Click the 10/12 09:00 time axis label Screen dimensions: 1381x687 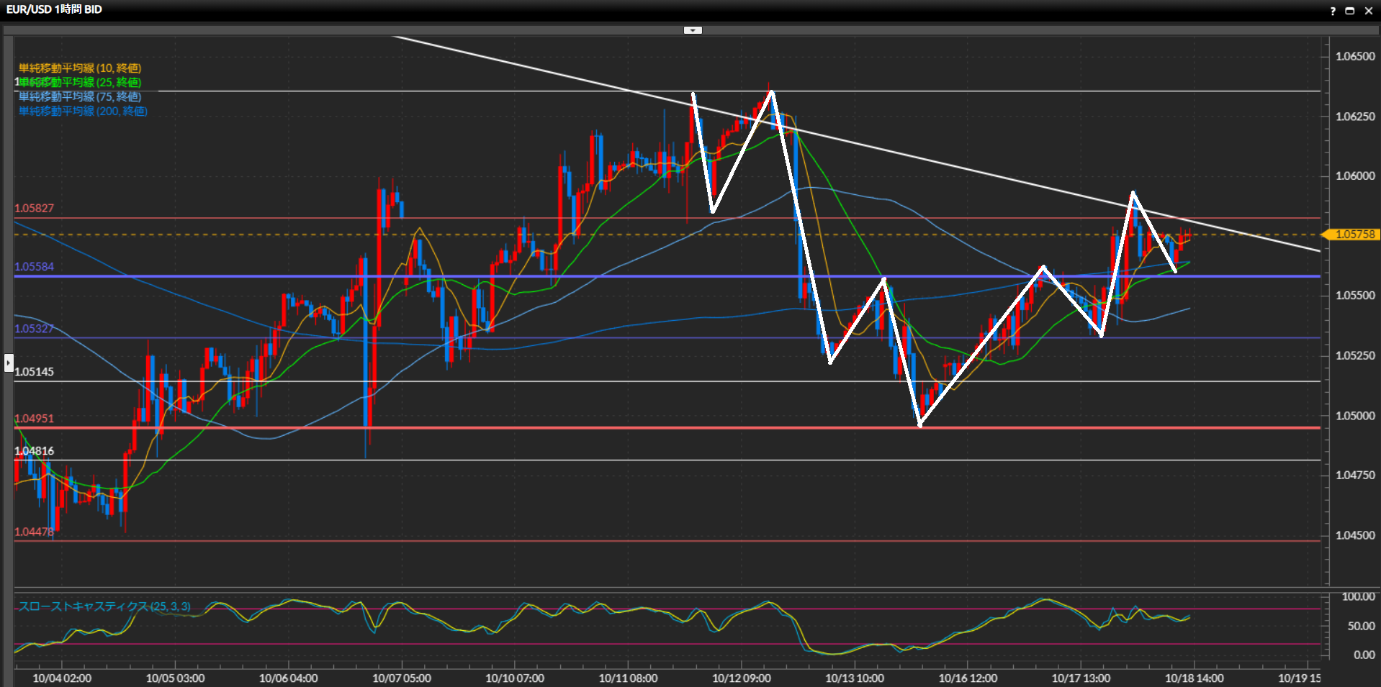[741, 678]
